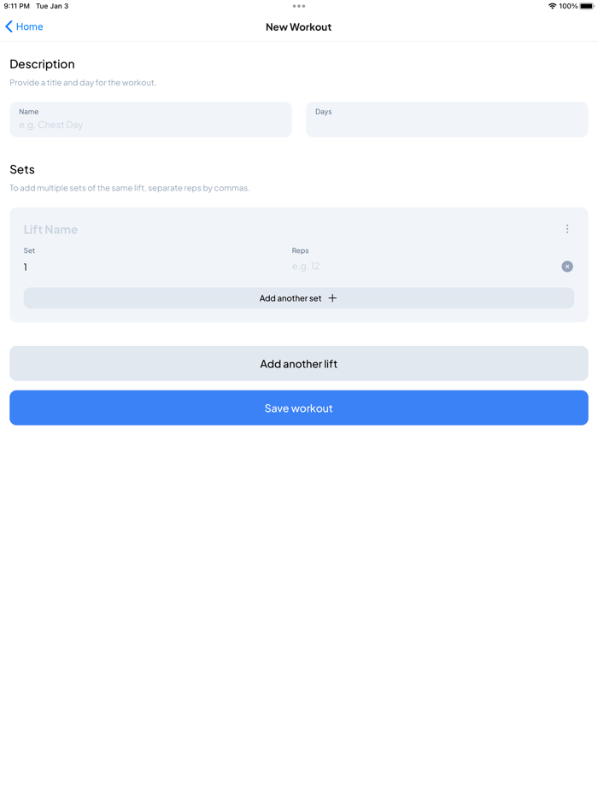Tap the battery indicator at top right
The image size is (598, 798).
point(586,6)
